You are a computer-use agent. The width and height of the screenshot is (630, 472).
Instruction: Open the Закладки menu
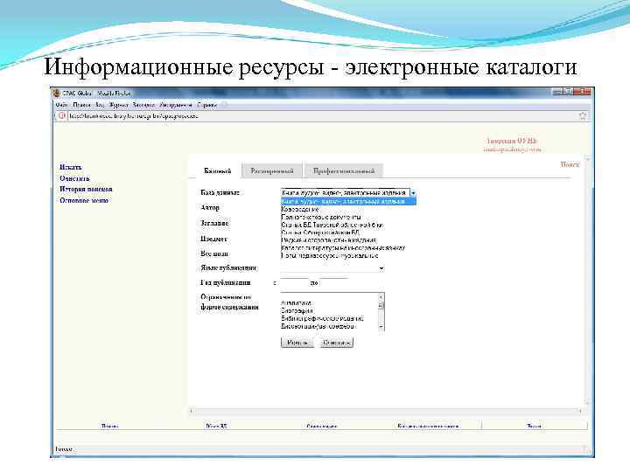point(143,105)
